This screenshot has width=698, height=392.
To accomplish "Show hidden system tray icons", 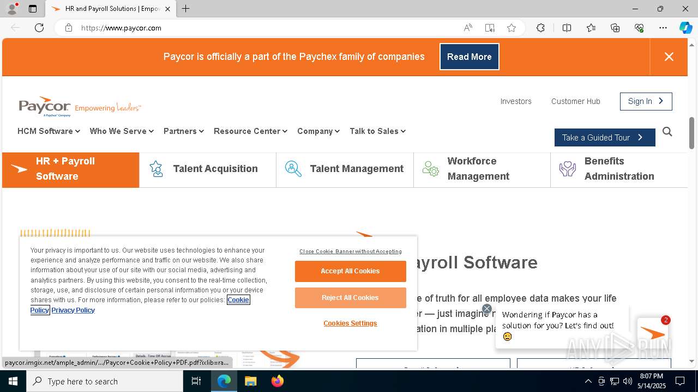I will pos(588,381).
